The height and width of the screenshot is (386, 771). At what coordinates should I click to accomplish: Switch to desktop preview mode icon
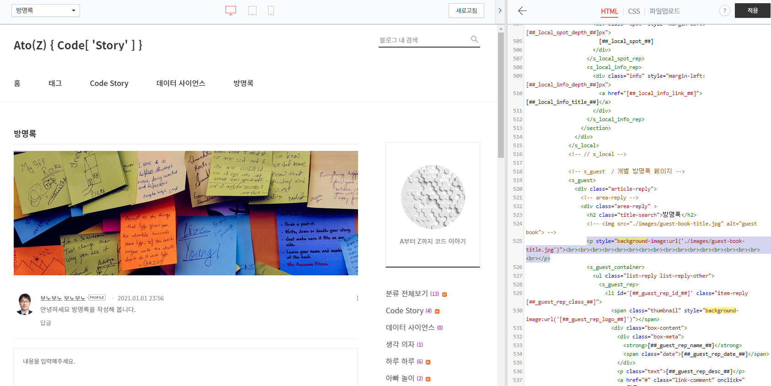(x=231, y=11)
